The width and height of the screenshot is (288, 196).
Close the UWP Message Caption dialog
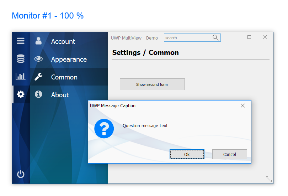point(243,105)
